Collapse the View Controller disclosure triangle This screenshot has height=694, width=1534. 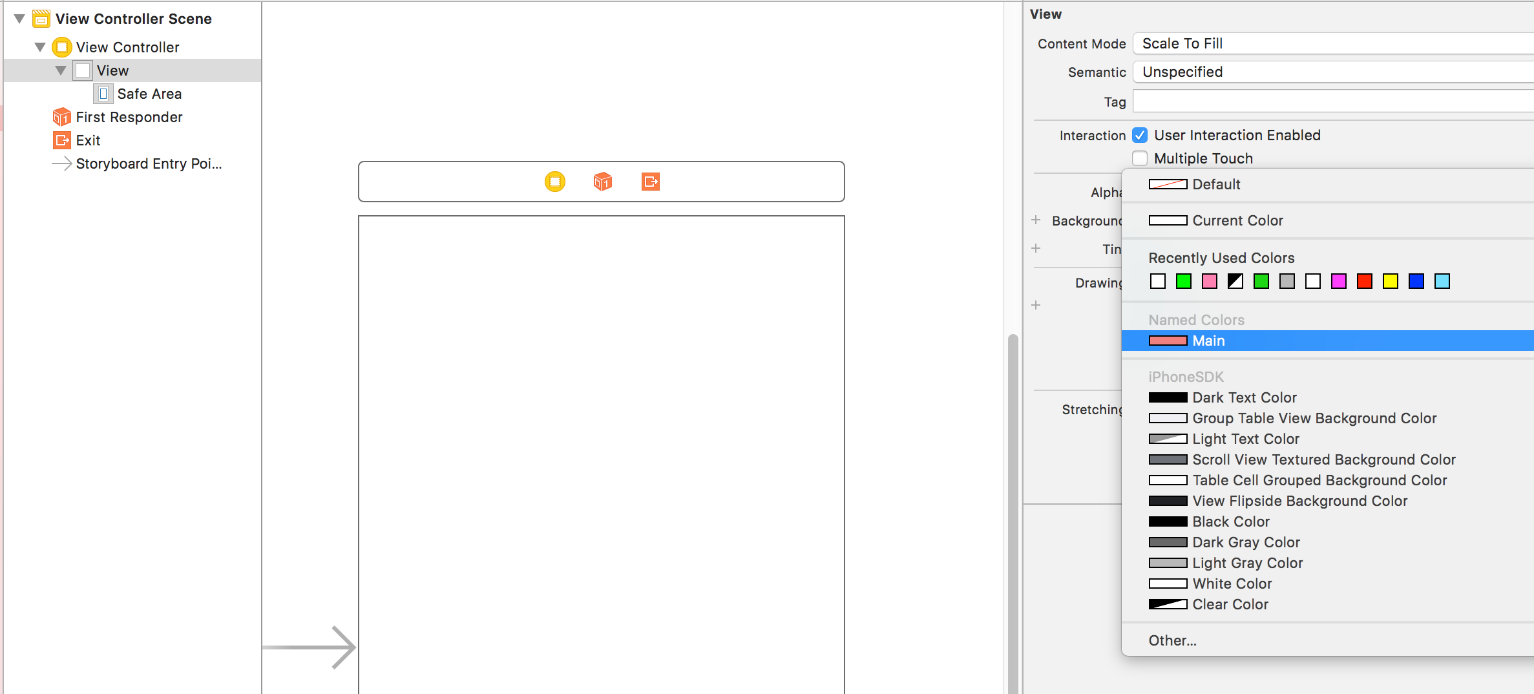point(40,47)
